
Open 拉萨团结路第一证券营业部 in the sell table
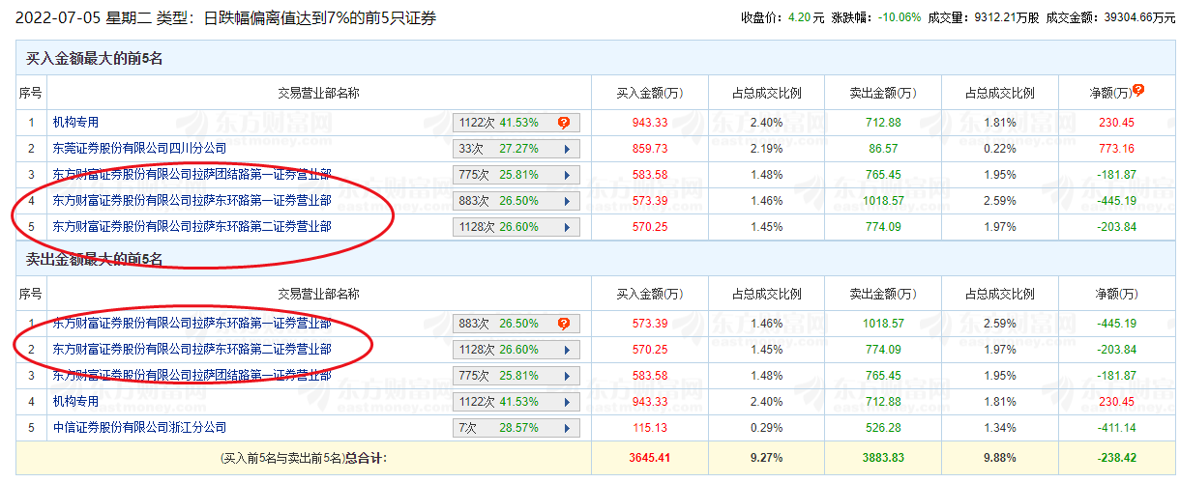click(x=192, y=375)
